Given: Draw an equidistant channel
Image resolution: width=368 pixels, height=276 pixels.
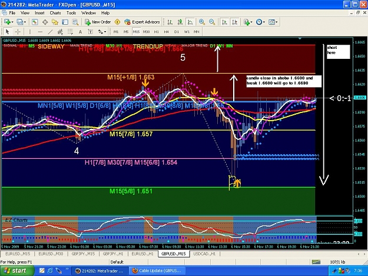Looking at the screenshot, I should click(x=60, y=32).
